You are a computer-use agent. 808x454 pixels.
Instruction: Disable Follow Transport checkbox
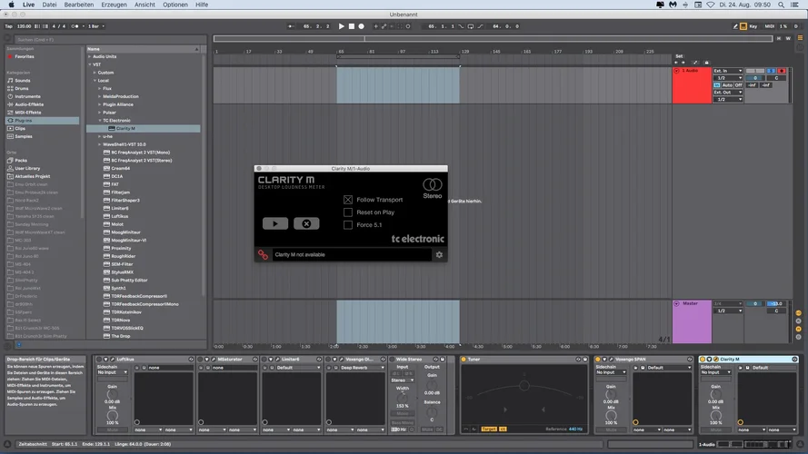pyautogui.click(x=348, y=200)
